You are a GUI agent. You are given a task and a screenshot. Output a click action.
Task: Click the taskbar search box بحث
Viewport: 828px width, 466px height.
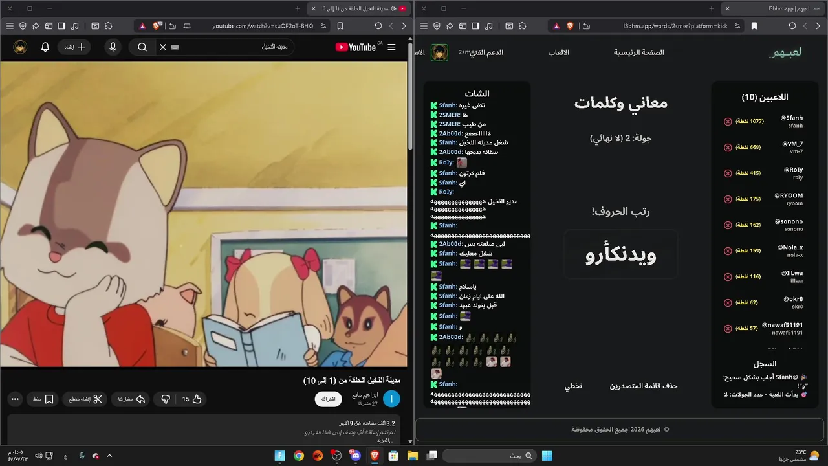point(489,456)
